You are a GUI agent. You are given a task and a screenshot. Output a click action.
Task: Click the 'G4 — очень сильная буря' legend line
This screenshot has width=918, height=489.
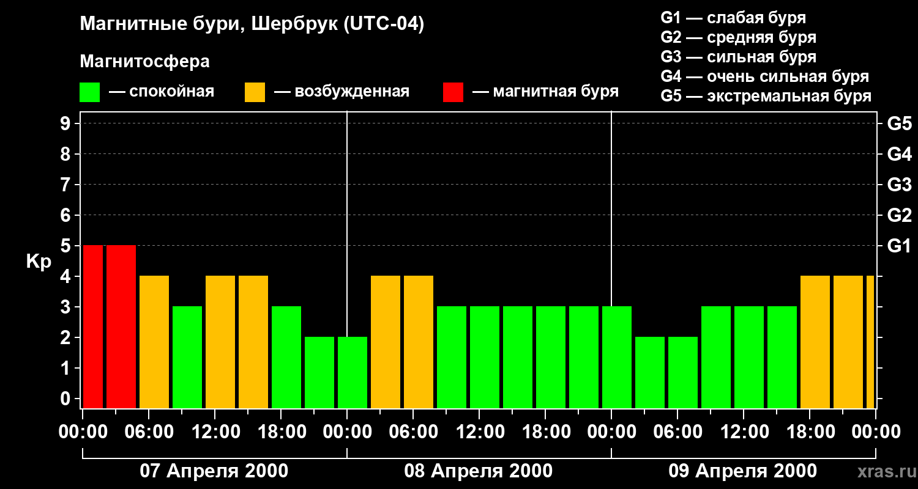pyautogui.click(x=765, y=76)
